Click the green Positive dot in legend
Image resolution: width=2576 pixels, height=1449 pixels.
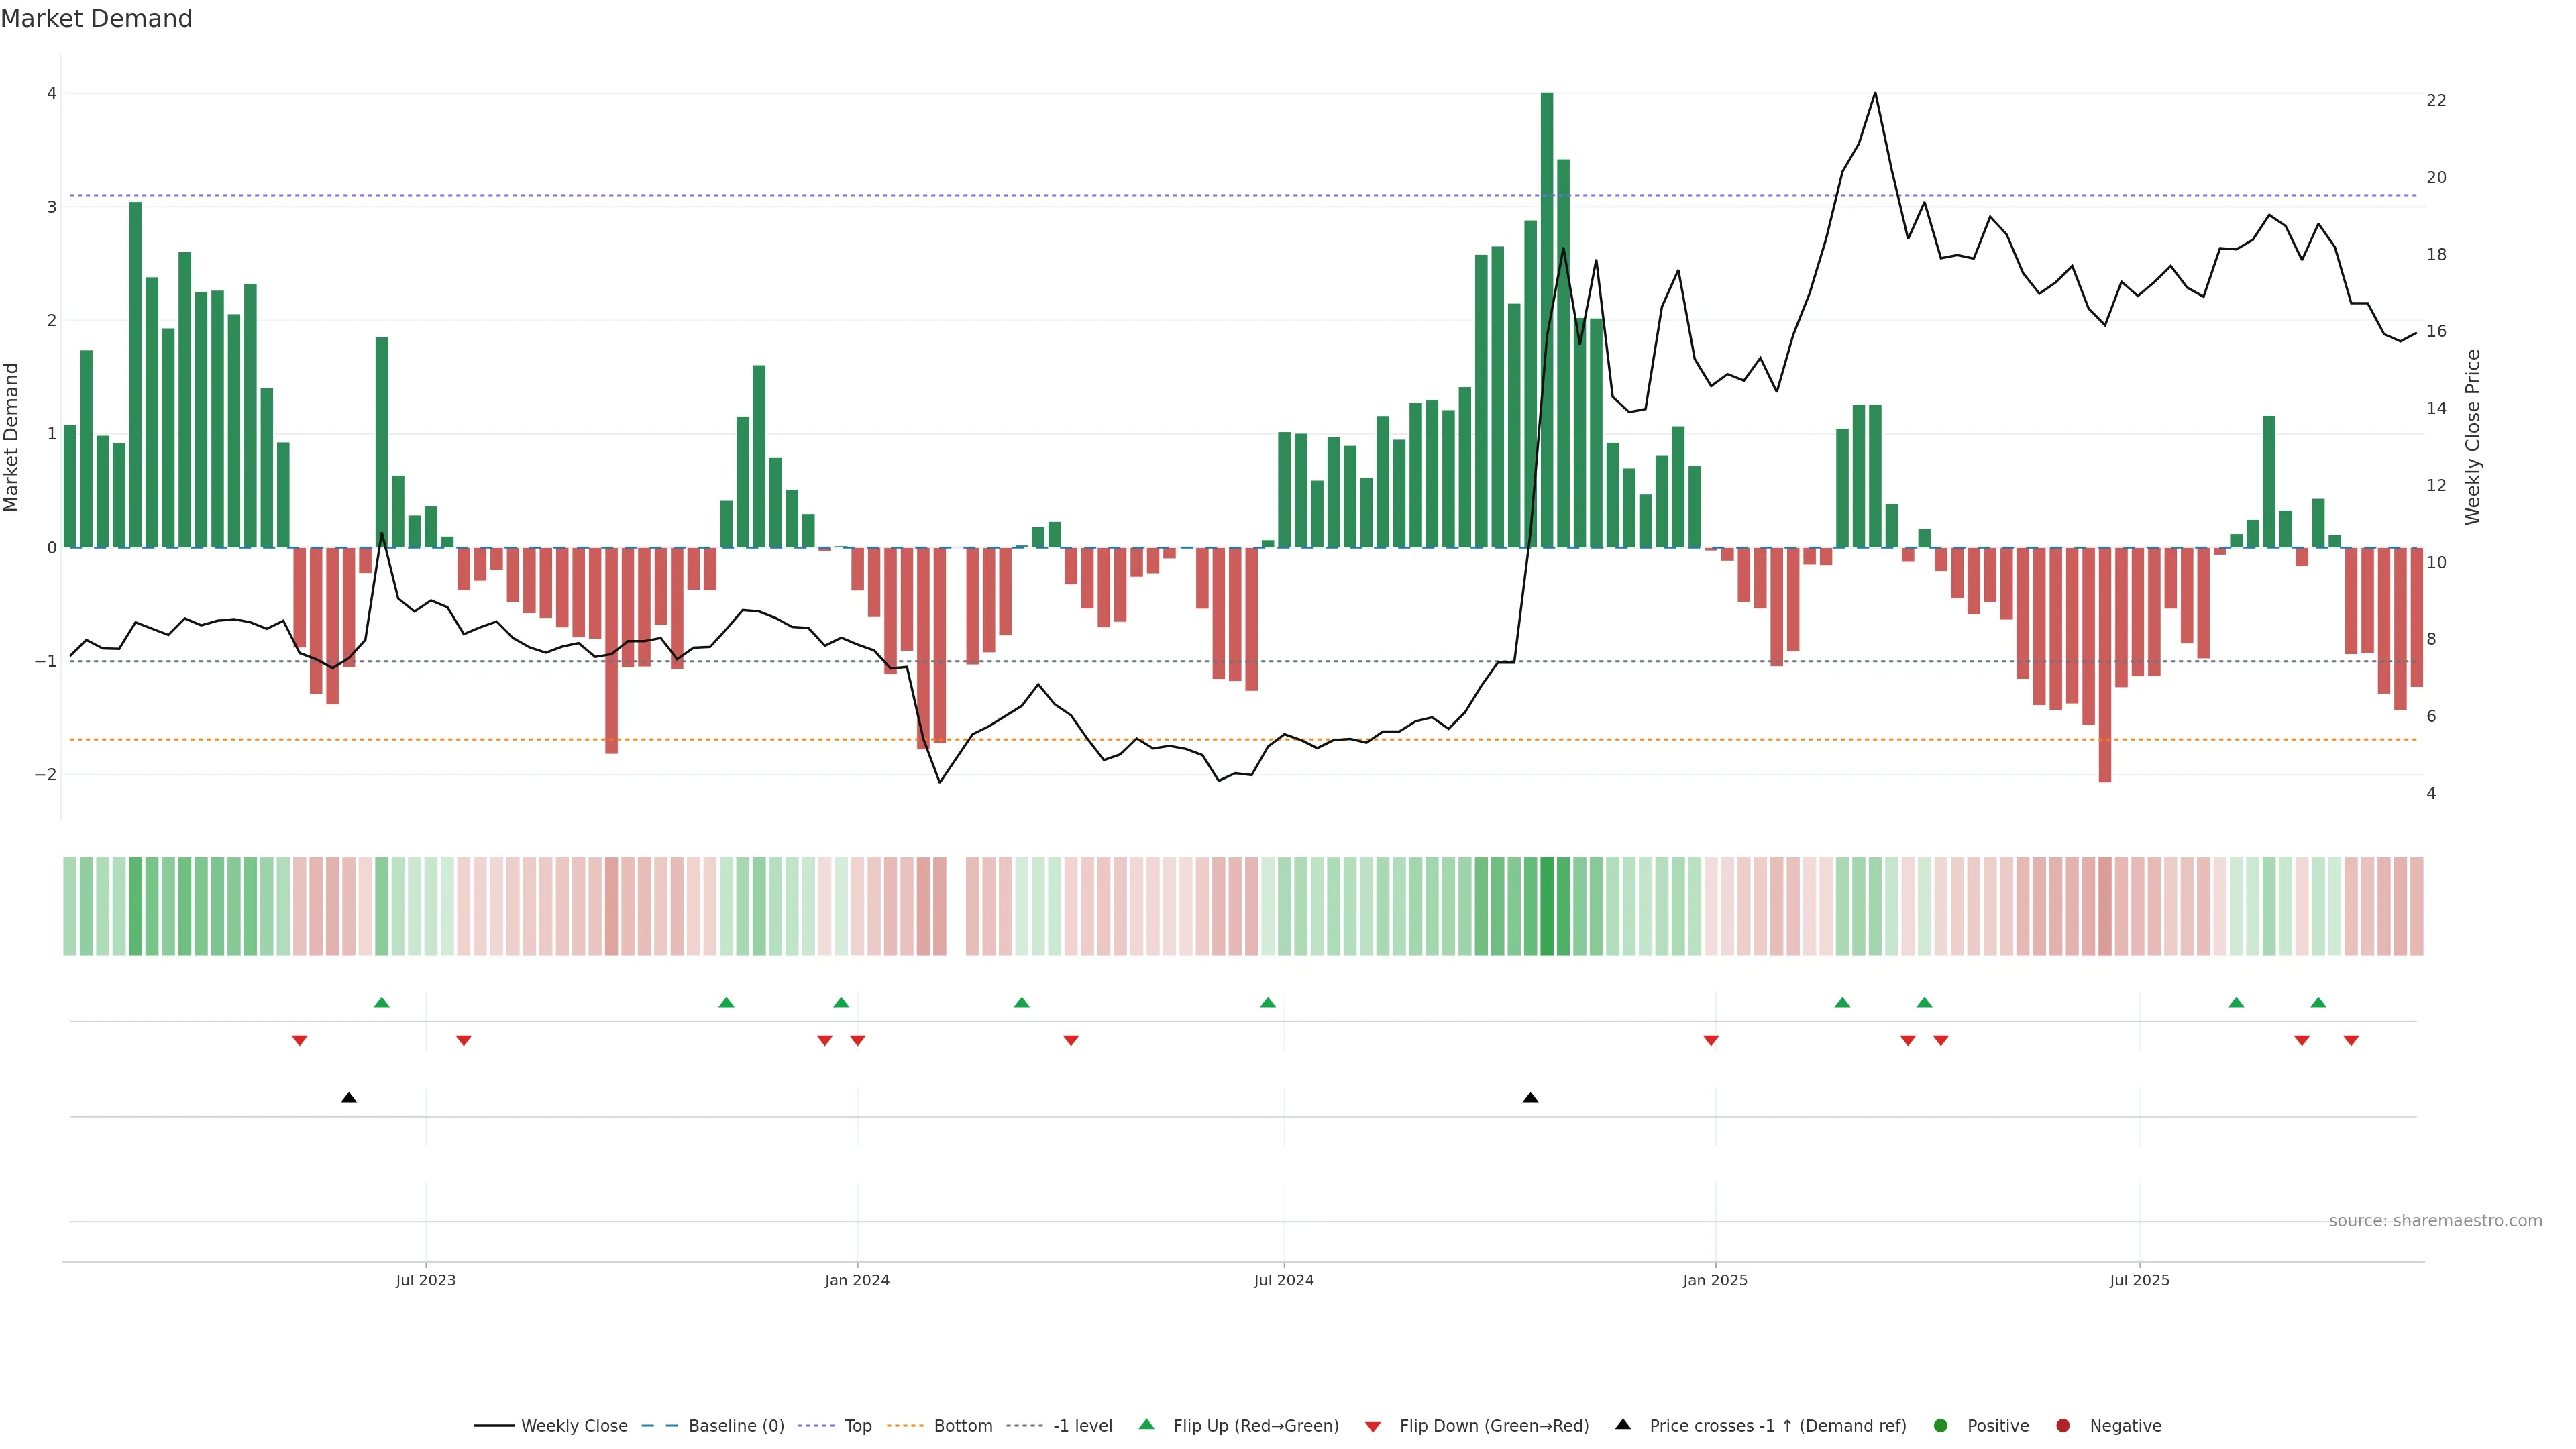point(1941,1425)
